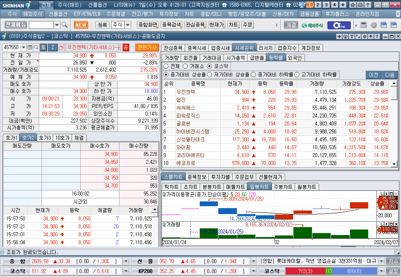
Task: Open the 주식 type dropdown in toolbar
Action: (128, 25)
